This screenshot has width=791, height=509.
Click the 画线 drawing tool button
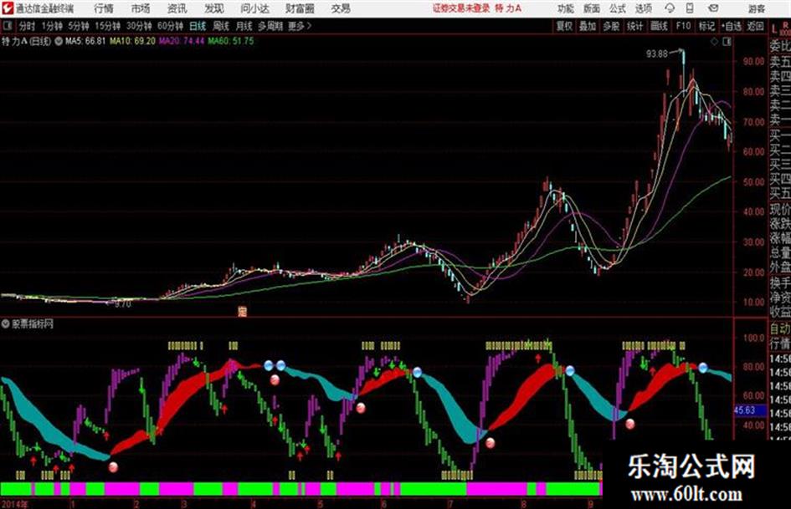tap(659, 26)
